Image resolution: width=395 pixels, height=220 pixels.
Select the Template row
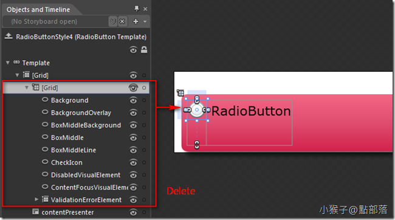point(36,63)
